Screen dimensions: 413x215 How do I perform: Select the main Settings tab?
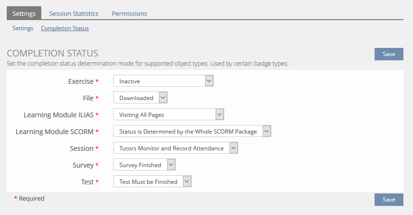(x=24, y=13)
